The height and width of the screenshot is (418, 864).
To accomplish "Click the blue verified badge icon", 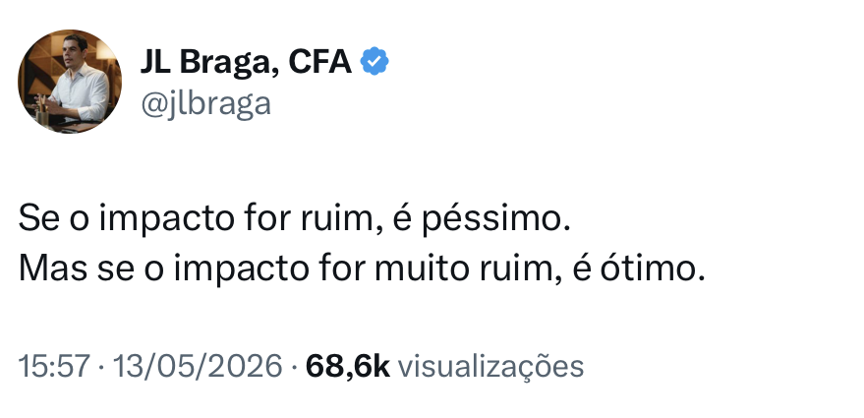I will coord(374,61).
